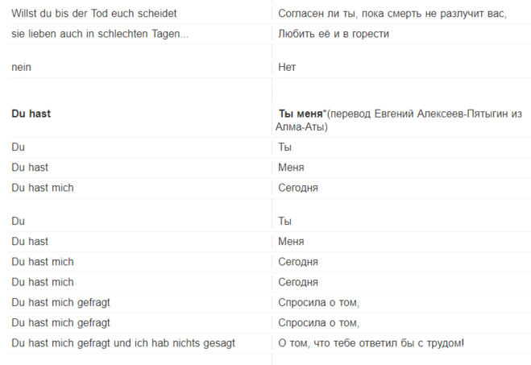Click the Russian word "Нет"
The width and height of the screenshot is (531, 365).
(x=287, y=68)
